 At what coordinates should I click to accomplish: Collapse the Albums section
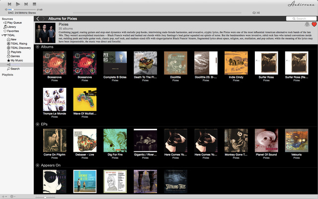pyautogui.click(x=38, y=46)
